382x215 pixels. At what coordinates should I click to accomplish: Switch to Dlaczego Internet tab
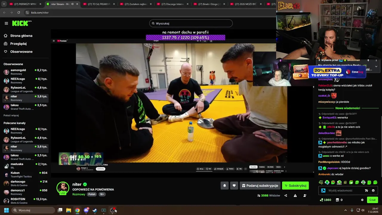click(x=172, y=4)
